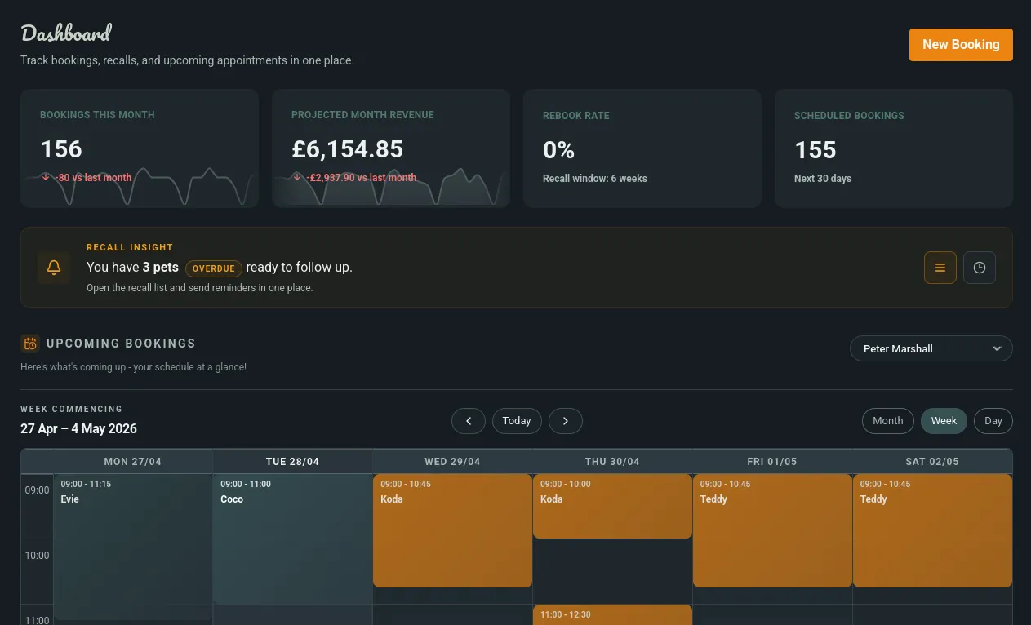This screenshot has width=1031, height=625.
Task: Click the '3 pets' bold text
Action: 160,268
